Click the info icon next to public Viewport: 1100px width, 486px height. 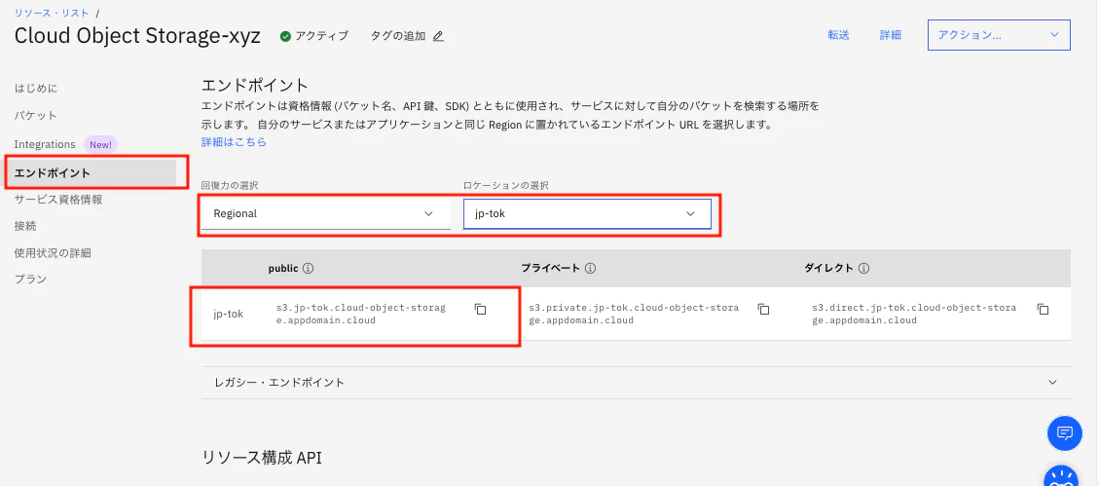(308, 268)
